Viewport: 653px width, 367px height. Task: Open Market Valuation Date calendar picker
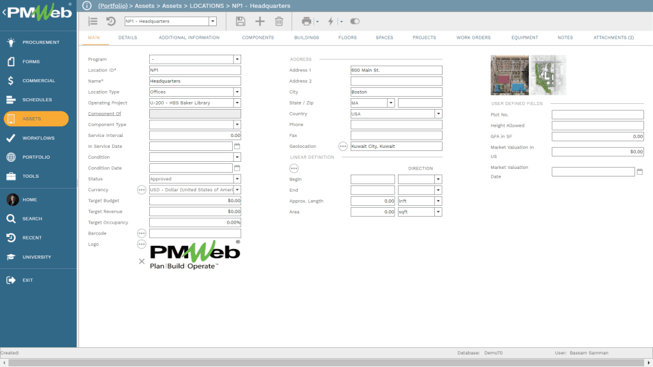coord(640,171)
